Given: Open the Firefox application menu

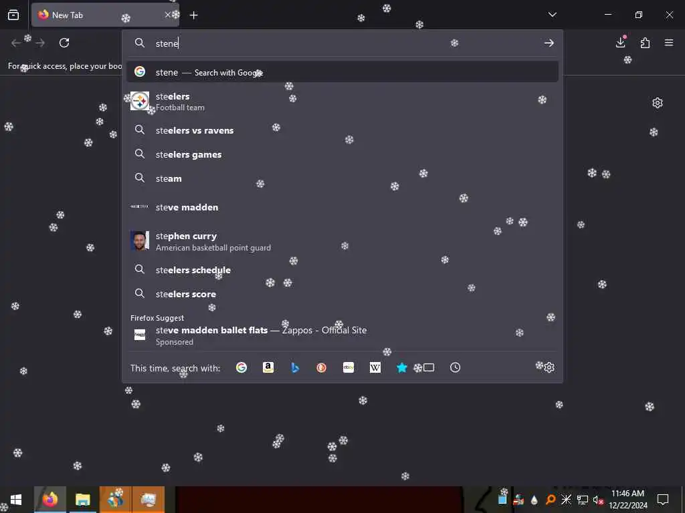Looking at the screenshot, I should pyautogui.click(x=669, y=43).
